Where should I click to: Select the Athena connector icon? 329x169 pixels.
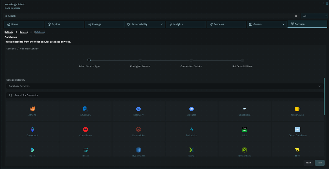(x=32, y=109)
